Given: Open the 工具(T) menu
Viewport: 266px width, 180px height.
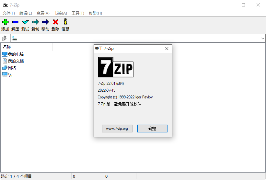Looking at the screenshot, I should pos(78,13).
